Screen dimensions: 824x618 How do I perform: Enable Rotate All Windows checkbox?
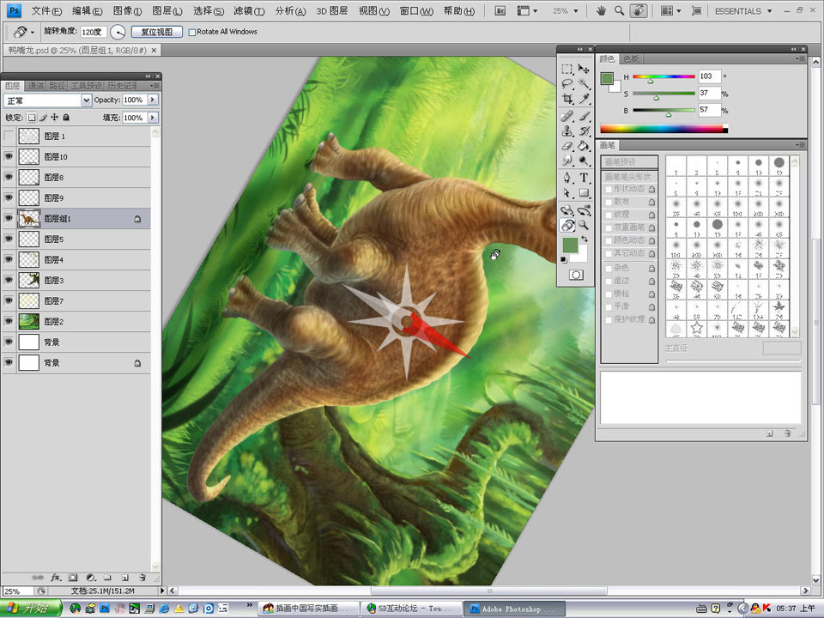pyautogui.click(x=191, y=32)
